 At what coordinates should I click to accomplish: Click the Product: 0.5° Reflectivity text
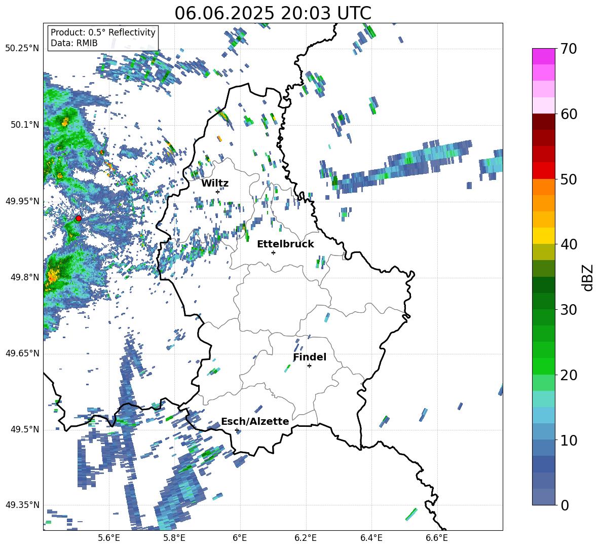click(103, 32)
